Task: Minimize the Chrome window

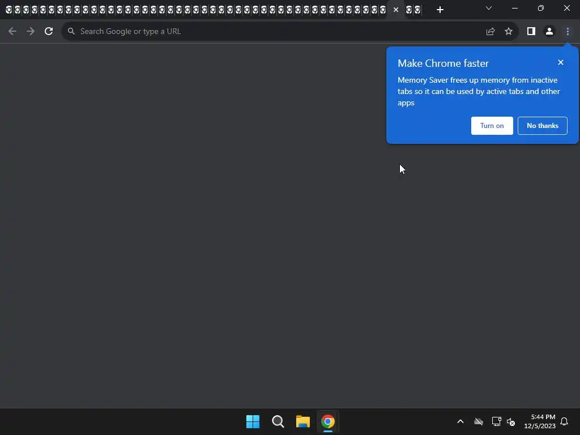Action: pyautogui.click(x=514, y=8)
